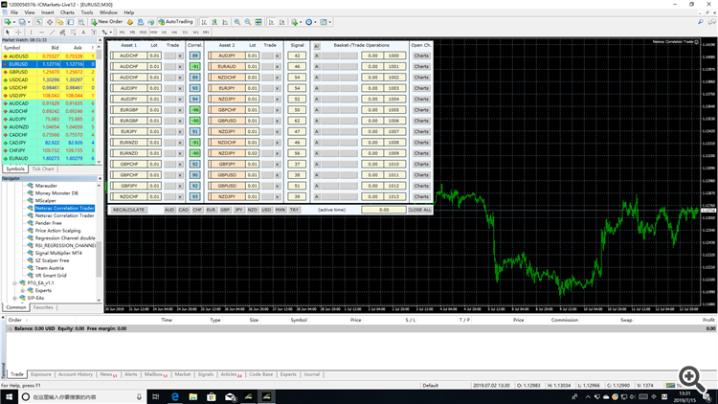The height and width of the screenshot is (404, 718).
Task: Open the arrows drawing tool dropdown
Action: pos(110,32)
